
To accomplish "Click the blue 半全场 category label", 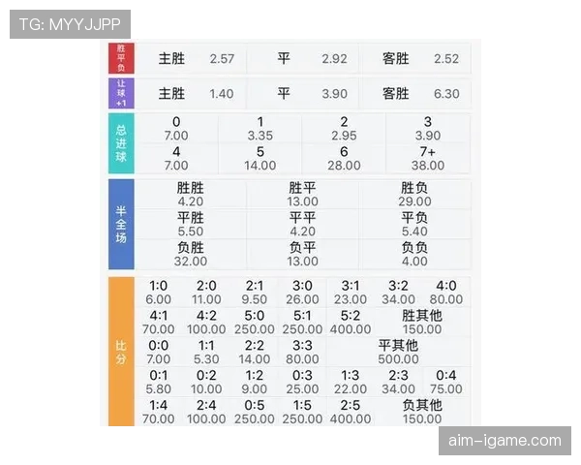I will pyautogui.click(x=121, y=224).
